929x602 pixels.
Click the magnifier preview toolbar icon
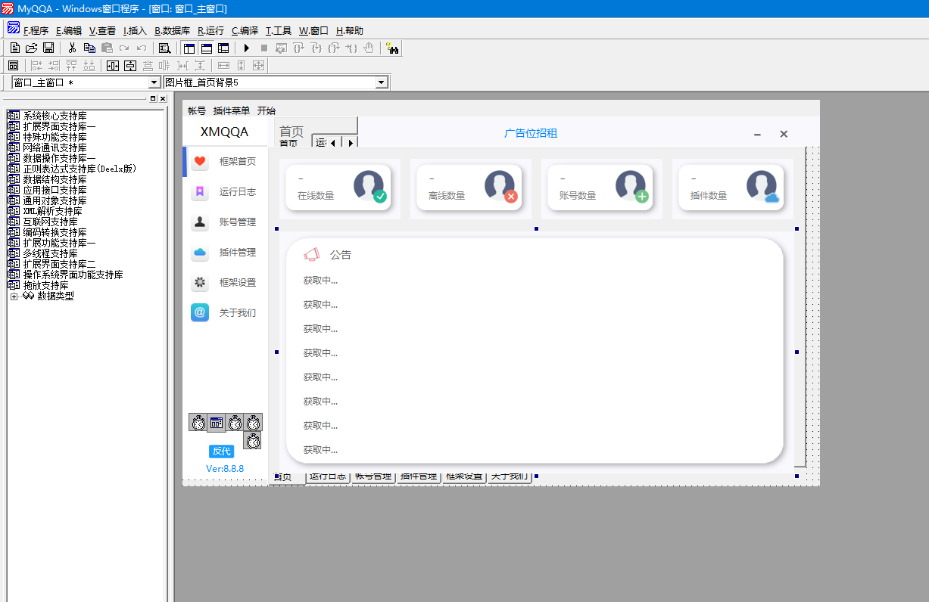(164, 48)
